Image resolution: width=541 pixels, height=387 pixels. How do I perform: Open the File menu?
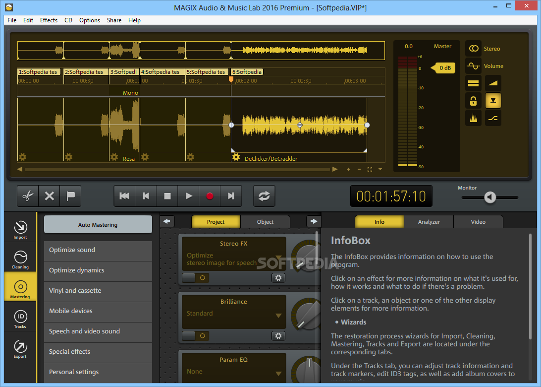click(x=12, y=20)
